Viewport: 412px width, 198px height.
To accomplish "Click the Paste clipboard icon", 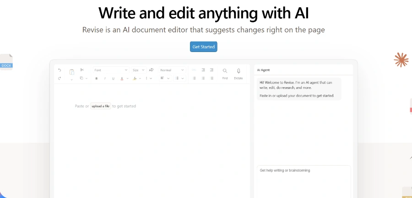I will pos(71,72).
